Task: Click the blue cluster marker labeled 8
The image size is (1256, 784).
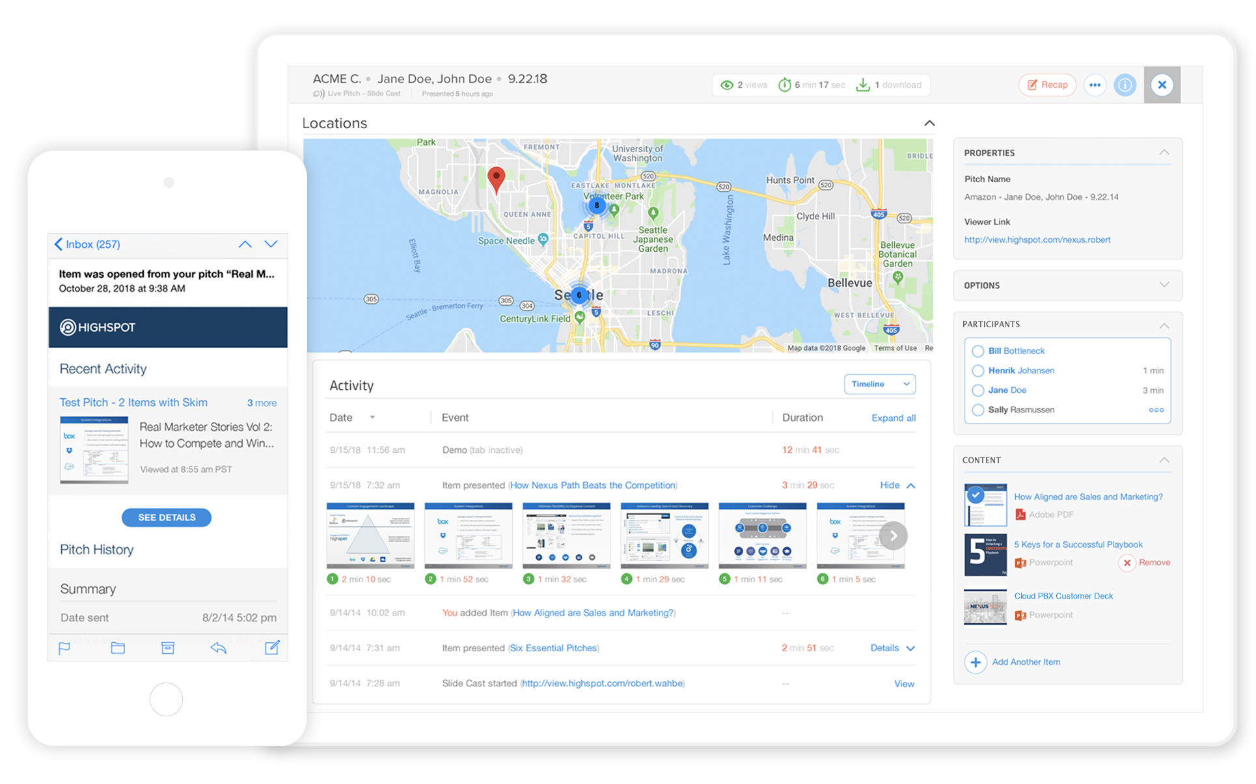Action: point(597,206)
